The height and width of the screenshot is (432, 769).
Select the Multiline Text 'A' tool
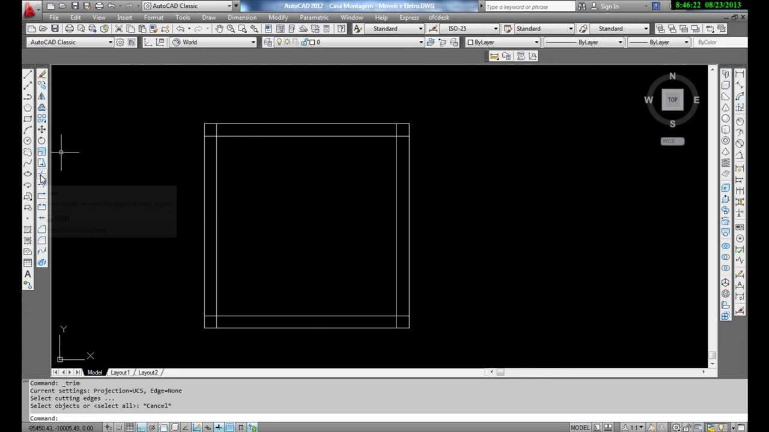(x=28, y=274)
